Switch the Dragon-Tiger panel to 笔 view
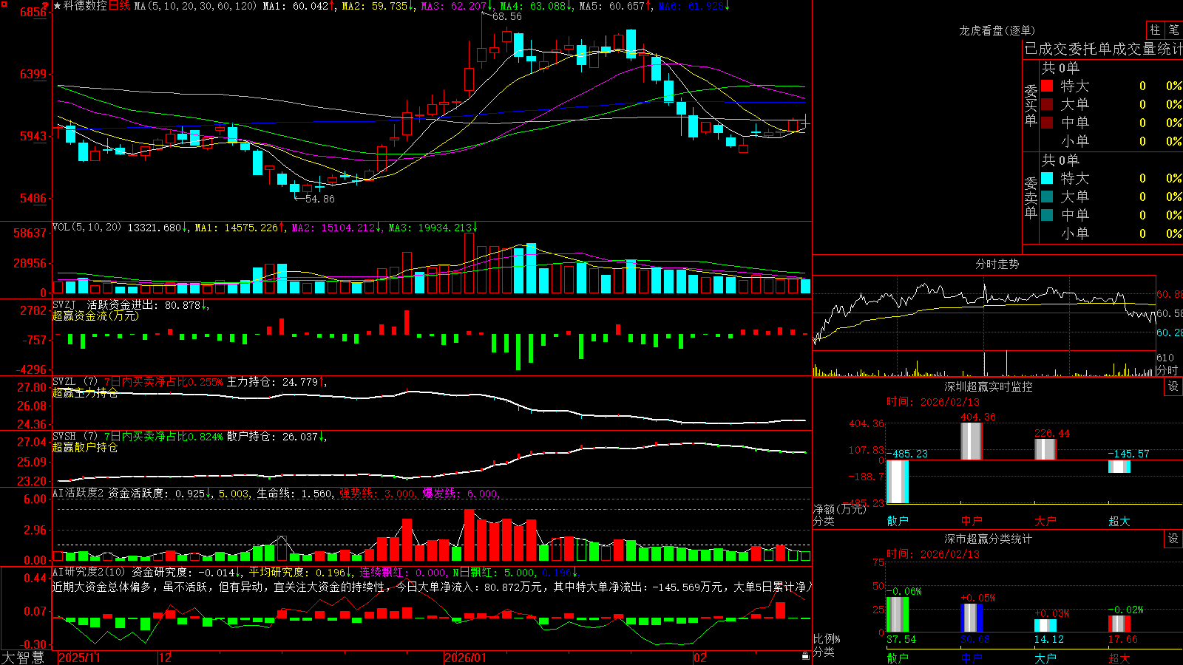Screen dimensions: 1183x665 pyautogui.click(x=1174, y=30)
